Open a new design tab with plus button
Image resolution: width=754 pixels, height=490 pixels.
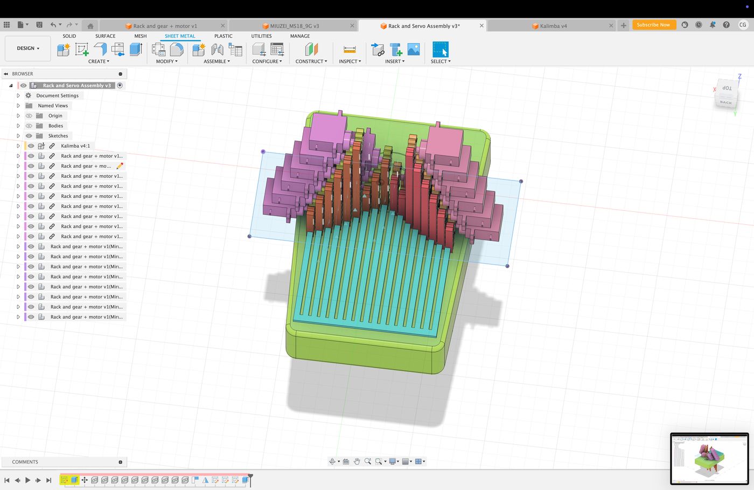[x=623, y=25]
